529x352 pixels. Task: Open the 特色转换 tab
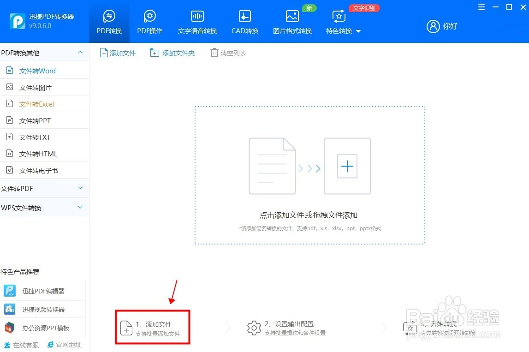pos(339,22)
